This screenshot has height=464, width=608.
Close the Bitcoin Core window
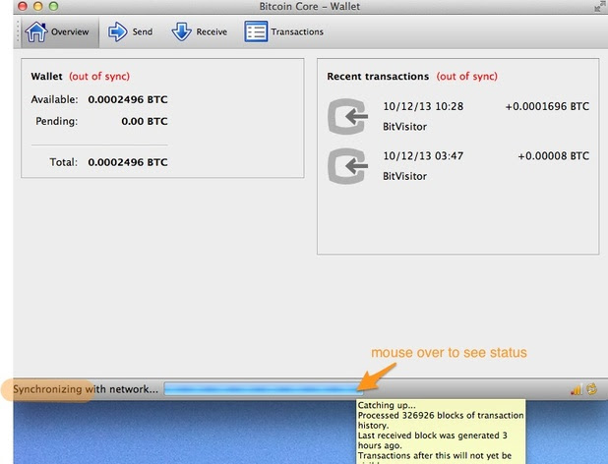click(23, 6)
